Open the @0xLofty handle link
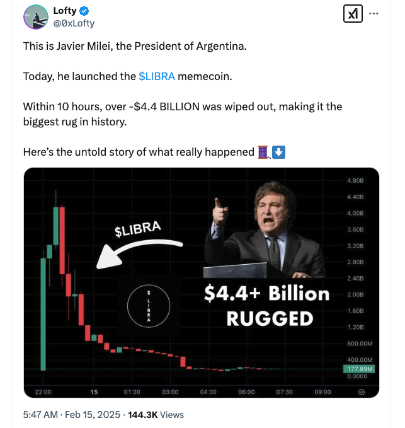Viewport: 405px width, 428px height. tap(74, 23)
